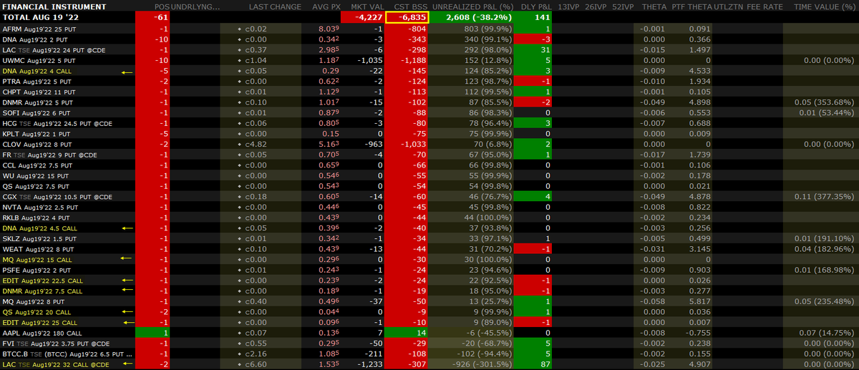Click total cost basis cell -6,835

(x=407, y=16)
